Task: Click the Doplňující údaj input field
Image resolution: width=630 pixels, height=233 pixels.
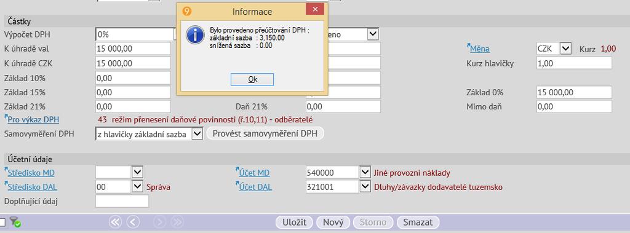Action: point(122,201)
